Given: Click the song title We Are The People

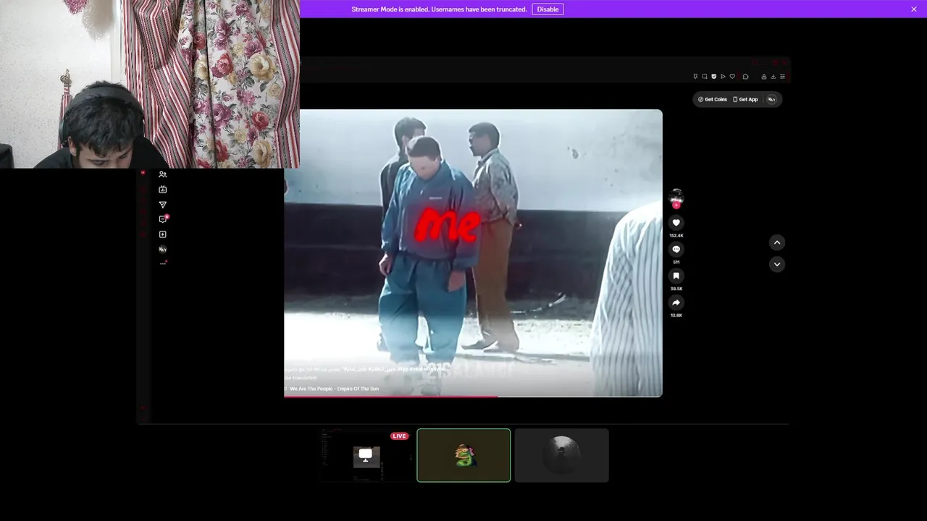Looking at the screenshot, I should 334,389.
